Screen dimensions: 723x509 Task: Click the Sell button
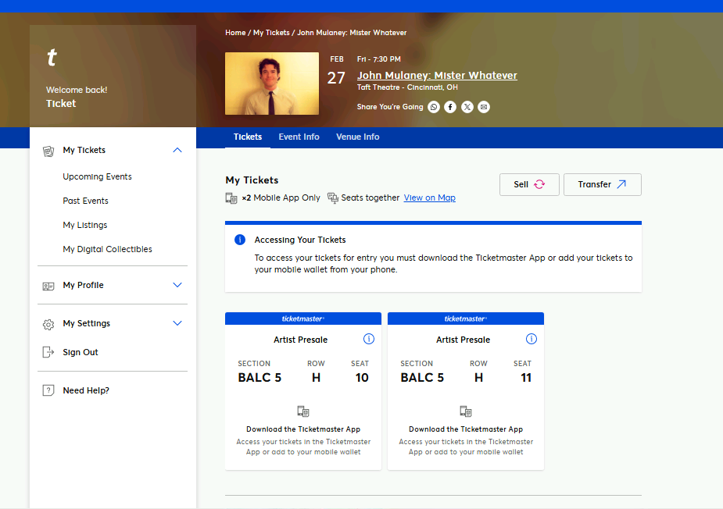529,184
